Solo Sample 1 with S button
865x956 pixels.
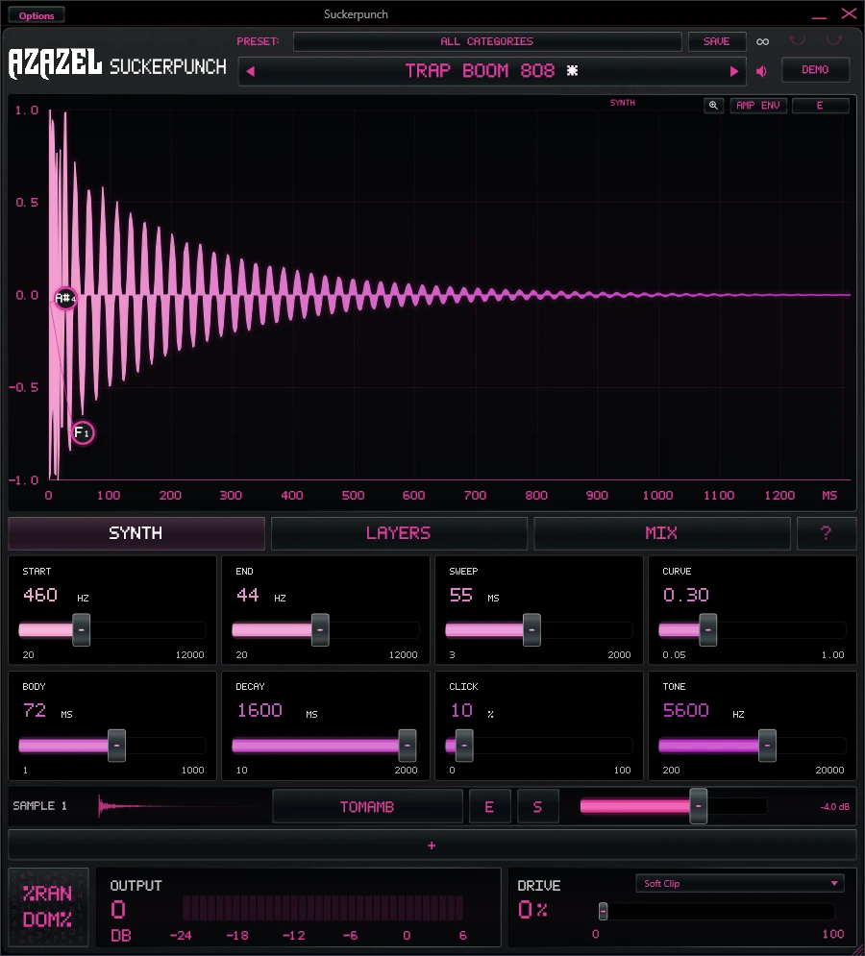pos(537,807)
